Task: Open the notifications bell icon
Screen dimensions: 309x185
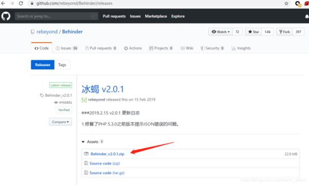Action: coord(307,16)
